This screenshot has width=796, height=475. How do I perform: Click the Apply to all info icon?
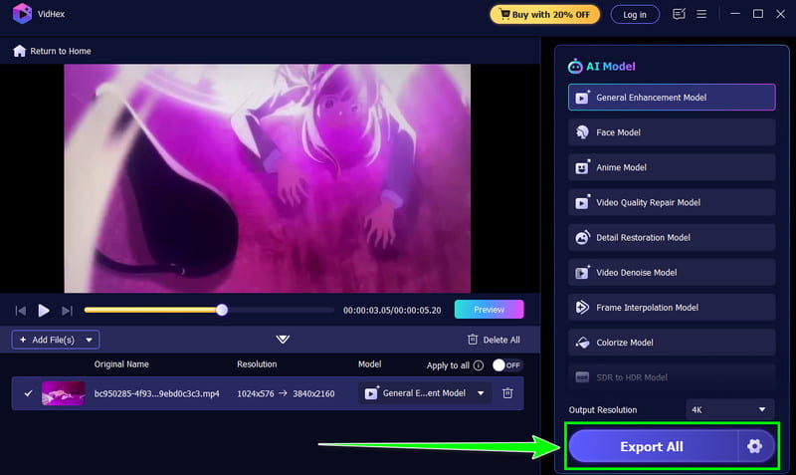[479, 365]
